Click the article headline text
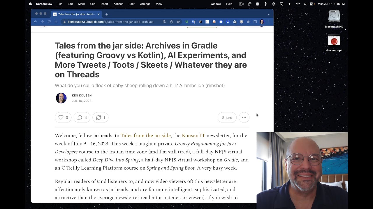The height and width of the screenshot is (209, 373). 151,60
